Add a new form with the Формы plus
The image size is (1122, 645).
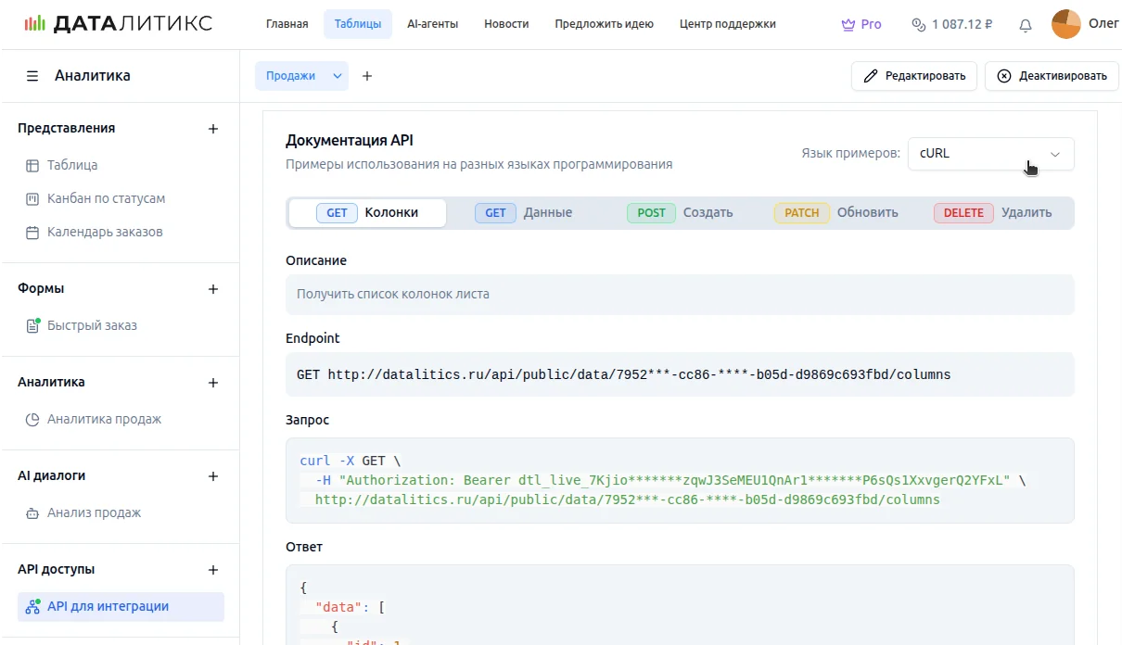pos(213,289)
